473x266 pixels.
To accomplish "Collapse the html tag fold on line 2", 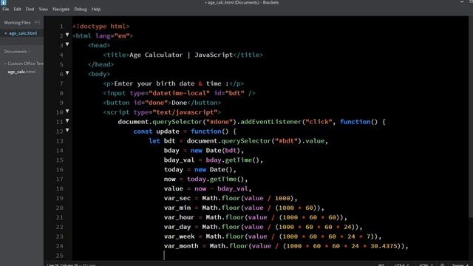I will pyautogui.click(x=67, y=35).
